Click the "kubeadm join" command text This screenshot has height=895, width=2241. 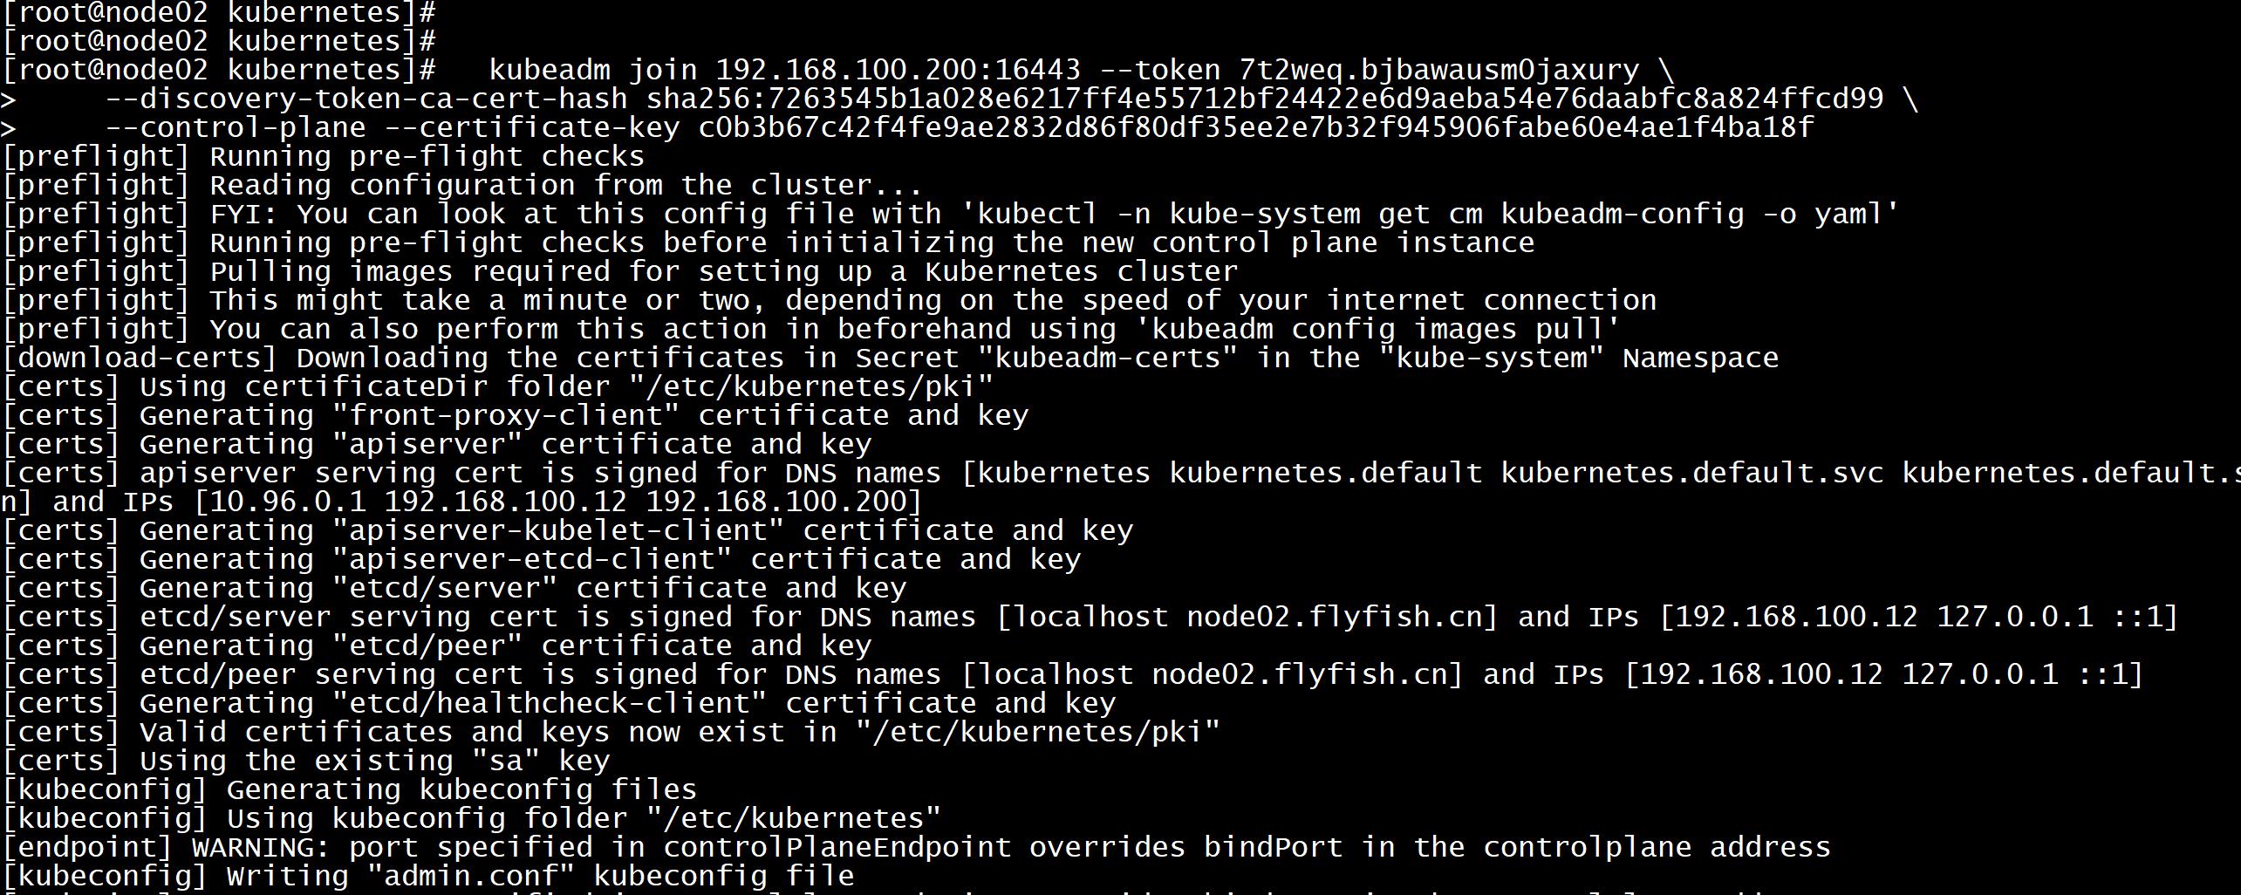coord(593,70)
